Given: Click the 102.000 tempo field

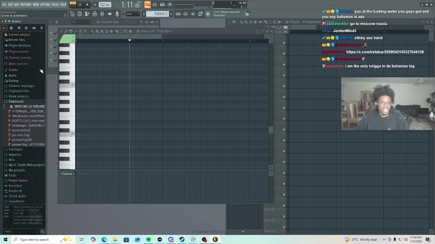Looking at the screenshot, I should (x=105, y=5).
